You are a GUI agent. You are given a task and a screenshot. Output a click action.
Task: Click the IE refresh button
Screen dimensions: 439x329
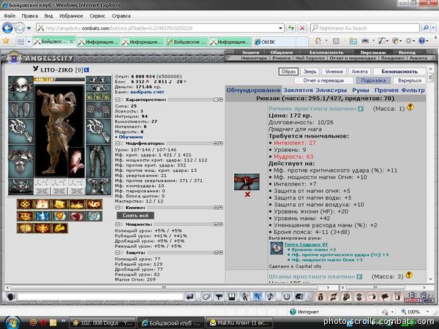(291, 28)
